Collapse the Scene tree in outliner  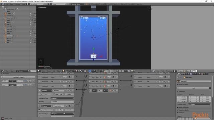point(1,7)
